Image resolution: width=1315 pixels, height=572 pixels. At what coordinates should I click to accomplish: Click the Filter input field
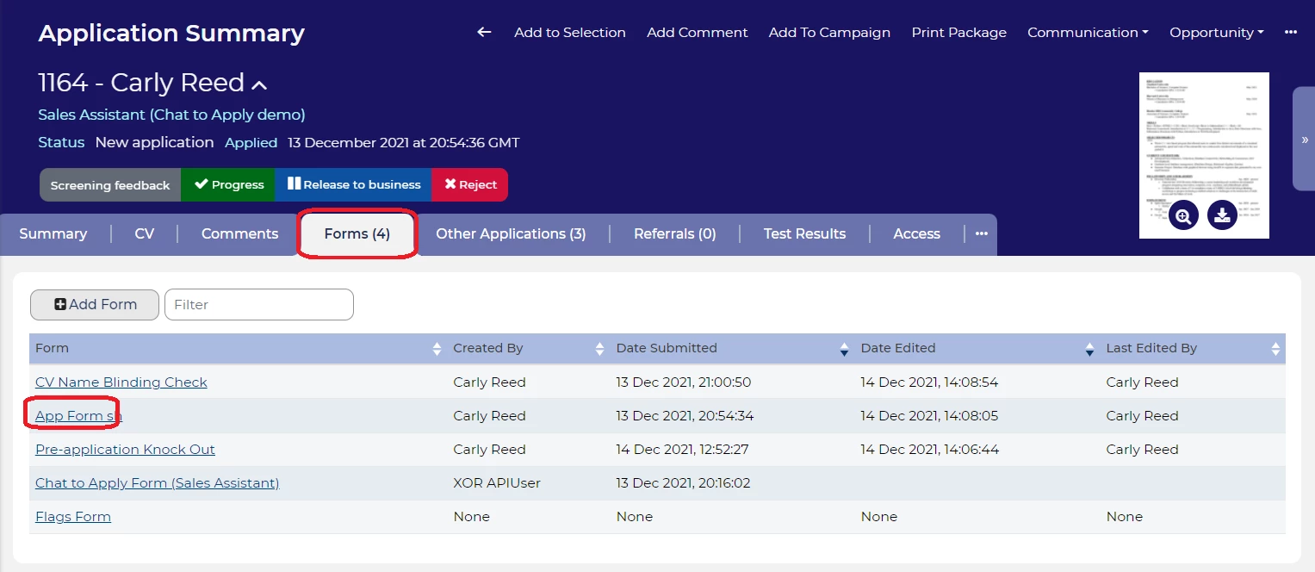[259, 304]
